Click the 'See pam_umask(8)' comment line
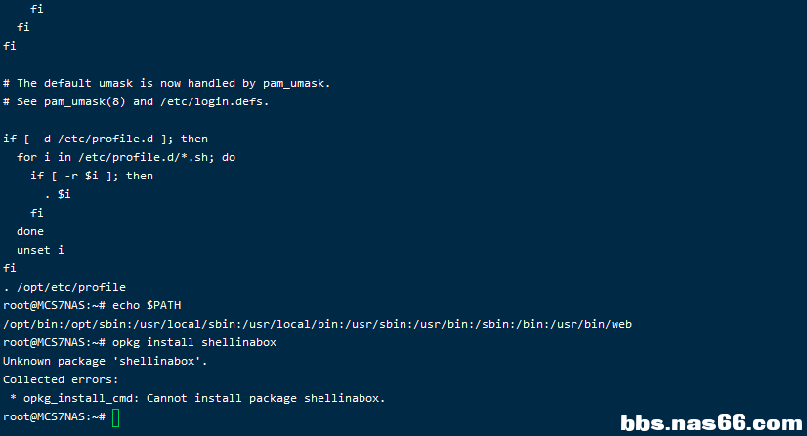This screenshot has height=436, width=807. coord(135,101)
